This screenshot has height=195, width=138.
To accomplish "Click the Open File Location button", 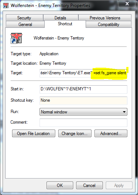I will click(34, 134).
